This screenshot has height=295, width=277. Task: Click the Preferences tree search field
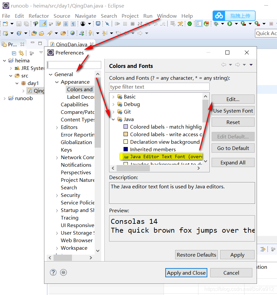(x=74, y=65)
